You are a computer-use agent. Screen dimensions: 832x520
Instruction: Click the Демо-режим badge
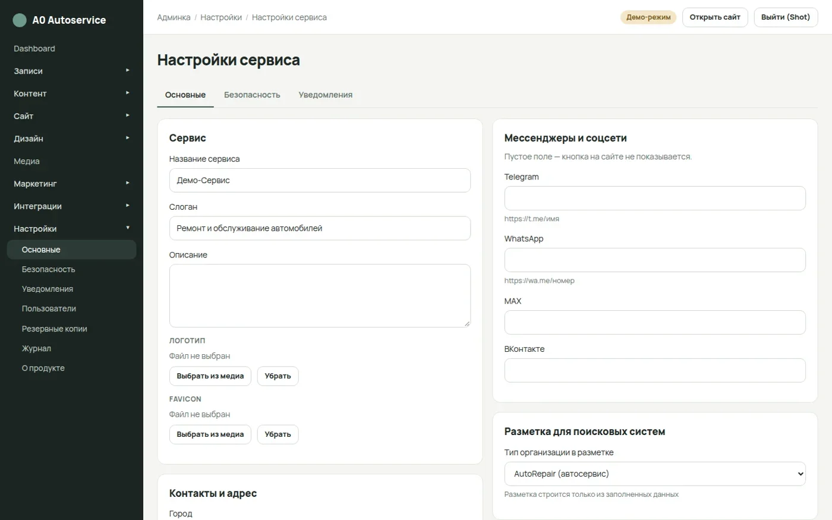click(x=648, y=17)
